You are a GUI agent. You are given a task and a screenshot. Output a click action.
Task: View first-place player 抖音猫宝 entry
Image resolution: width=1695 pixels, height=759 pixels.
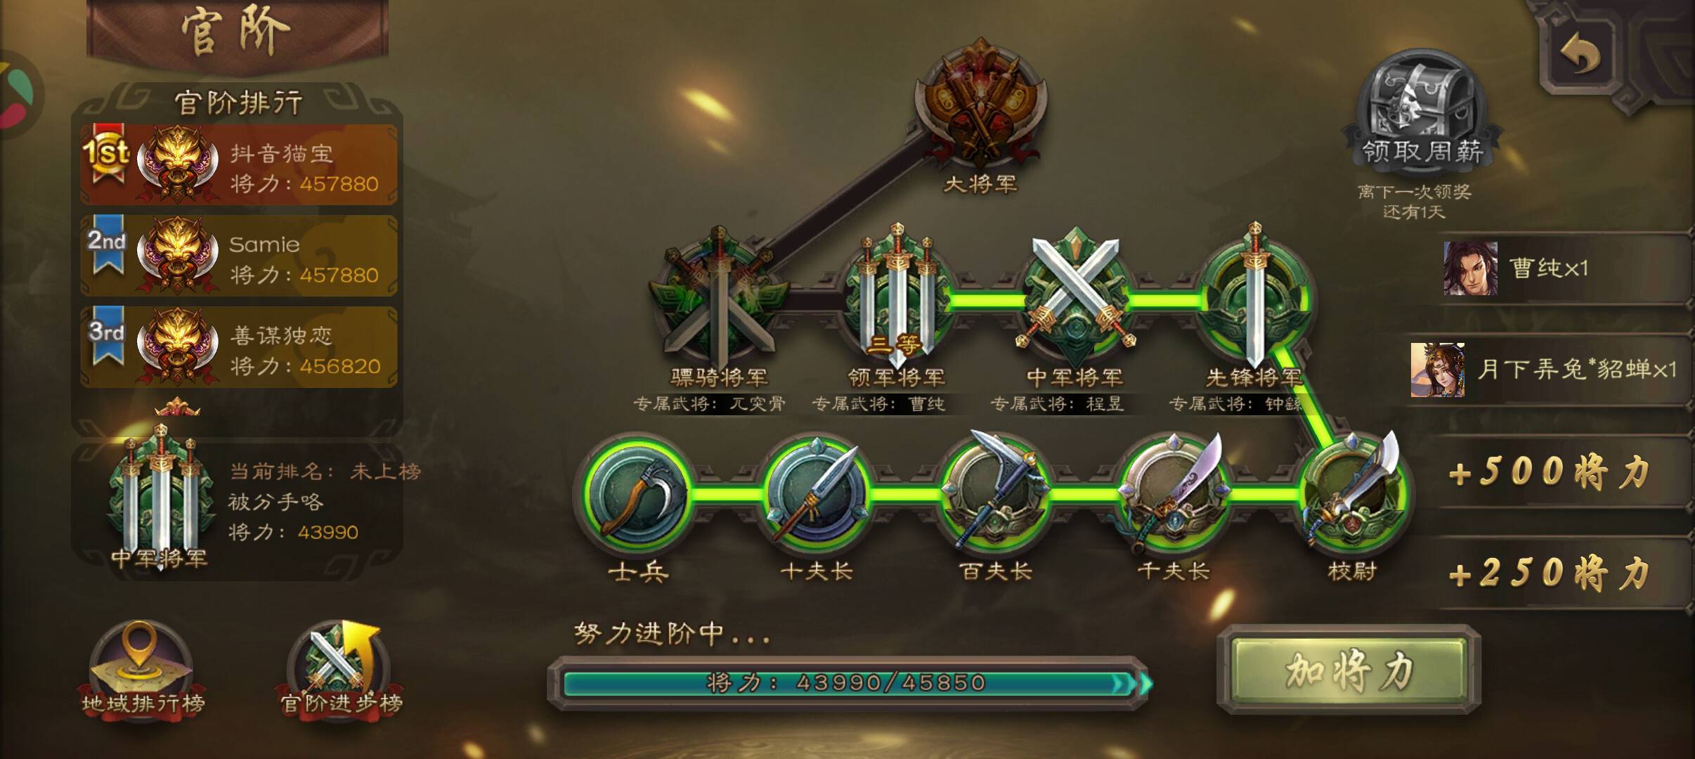[239, 165]
